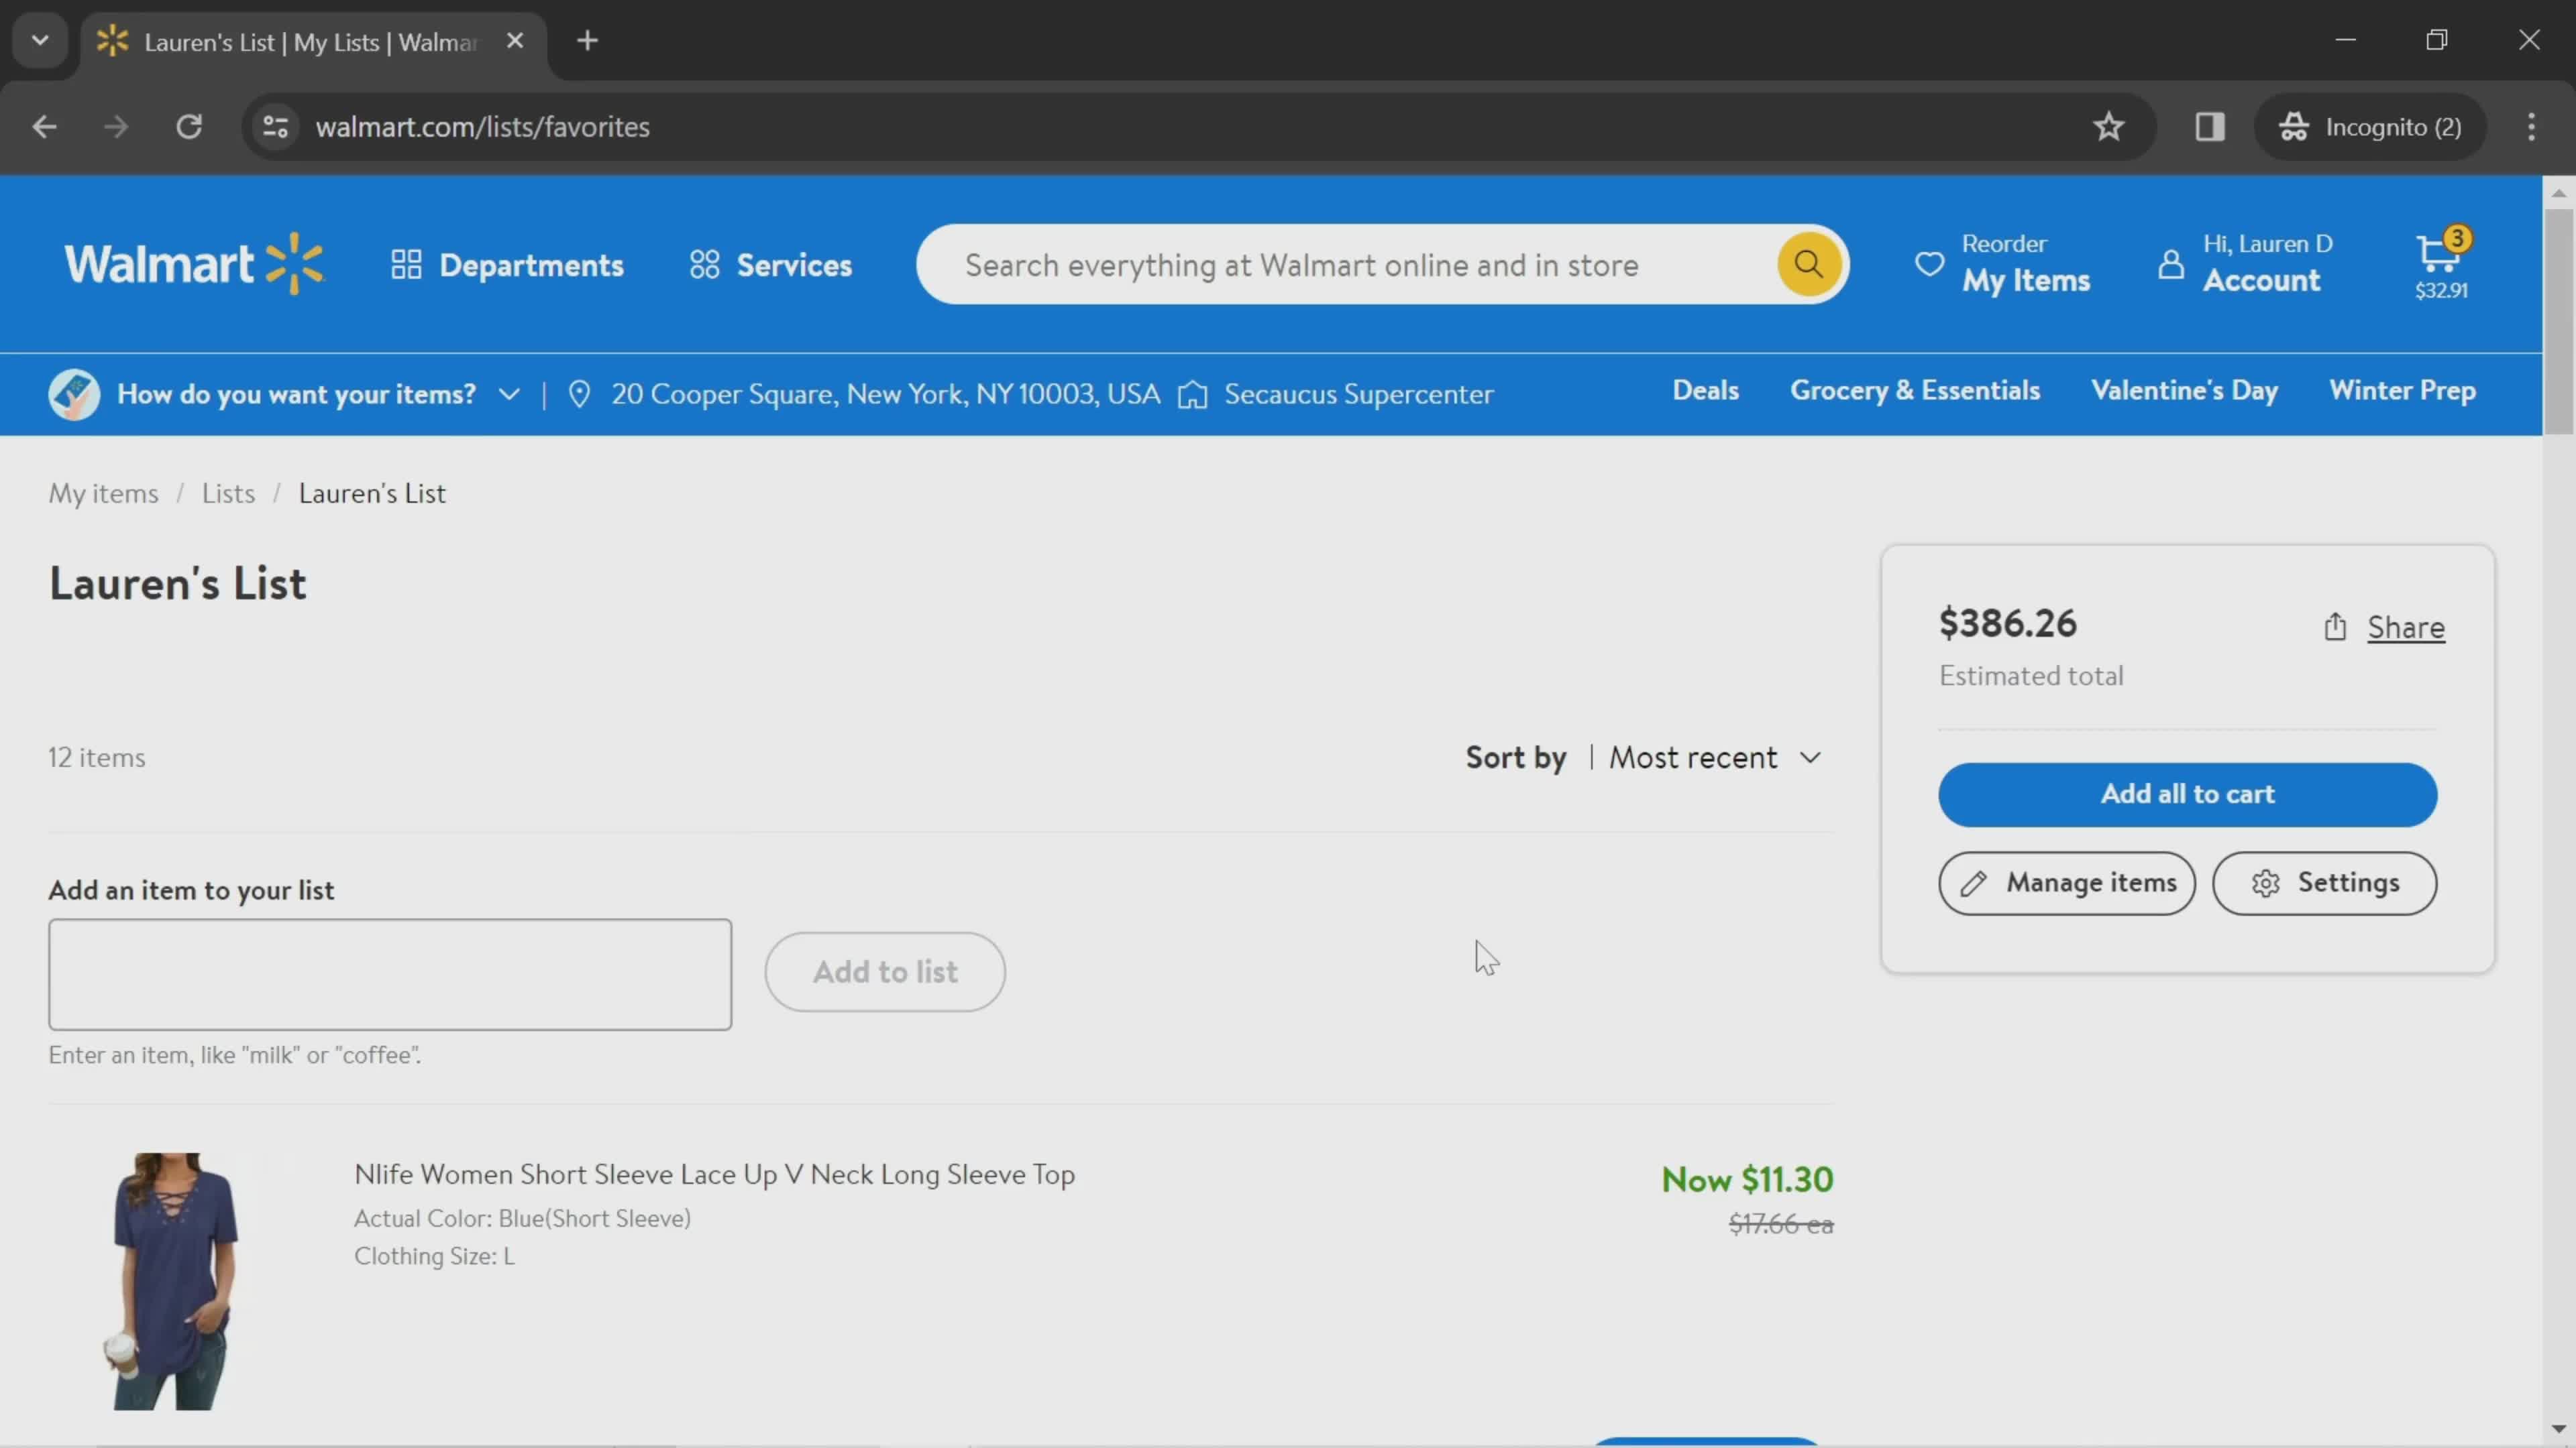Click the struck-through $17.66 ea price
2576x1448 pixels.
coord(1780,1224)
